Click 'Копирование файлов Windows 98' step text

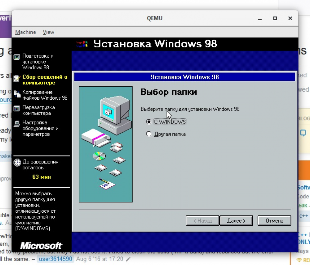45,95
